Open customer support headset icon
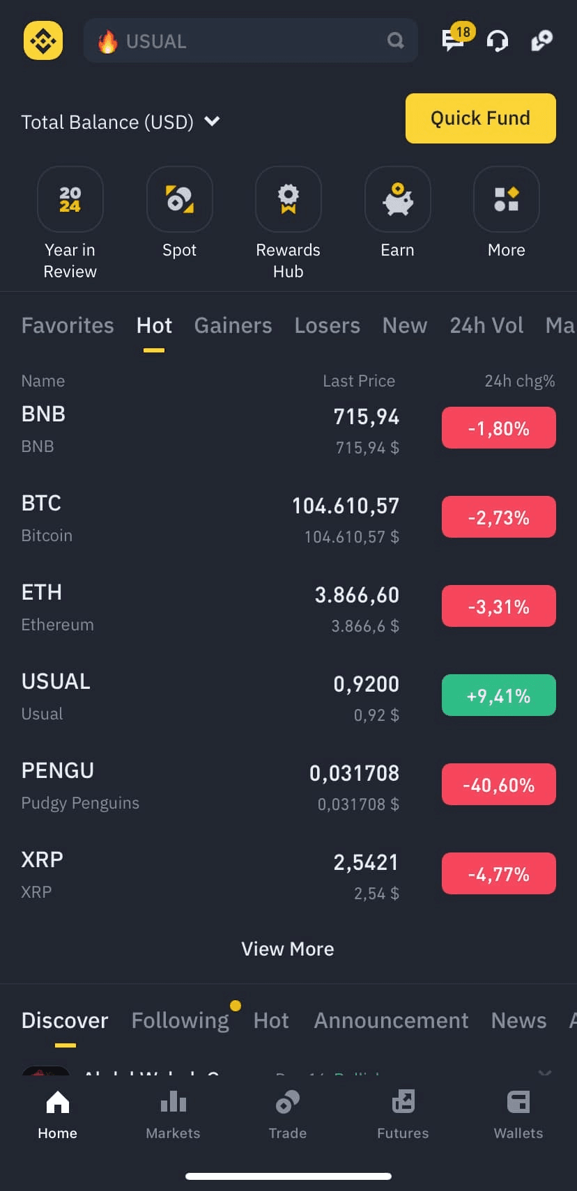This screenshot has height=1191, width=577. (497, 40)
